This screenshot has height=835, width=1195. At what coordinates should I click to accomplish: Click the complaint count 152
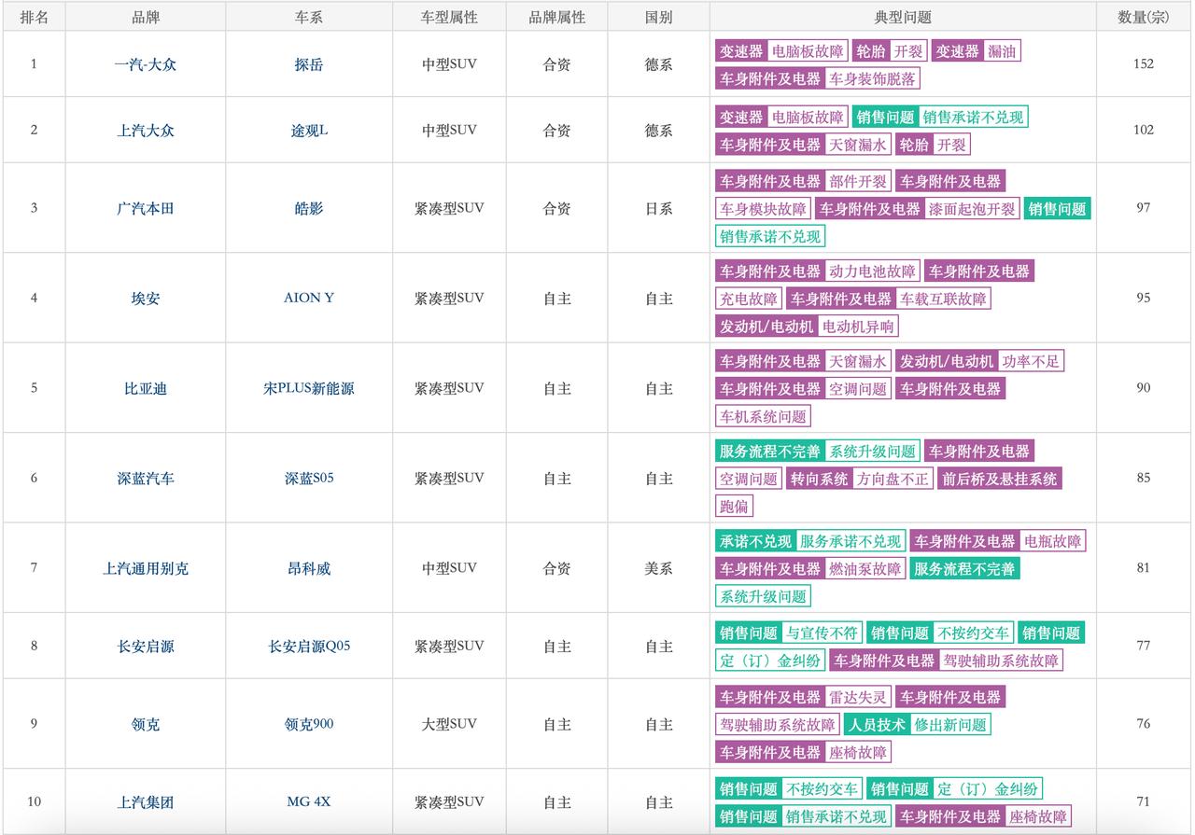[x=1144, y=64]
